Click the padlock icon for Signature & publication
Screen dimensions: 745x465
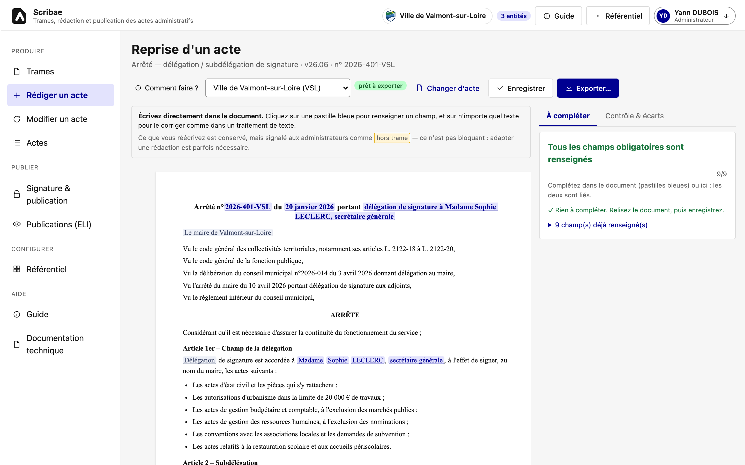click(x=17, y=194)
